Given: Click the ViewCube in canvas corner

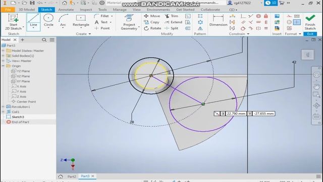Looking at the screenshot, I should (x=307, y=55).
